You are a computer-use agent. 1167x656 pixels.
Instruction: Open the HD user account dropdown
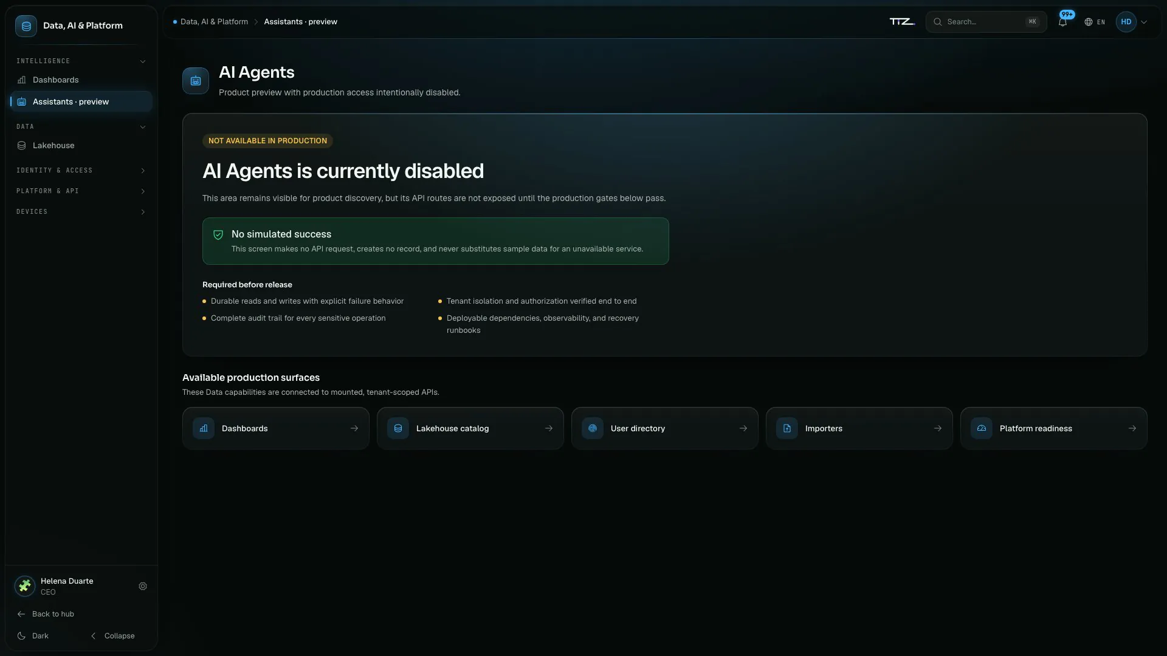pyautogui.click(x=1132, y=22)
